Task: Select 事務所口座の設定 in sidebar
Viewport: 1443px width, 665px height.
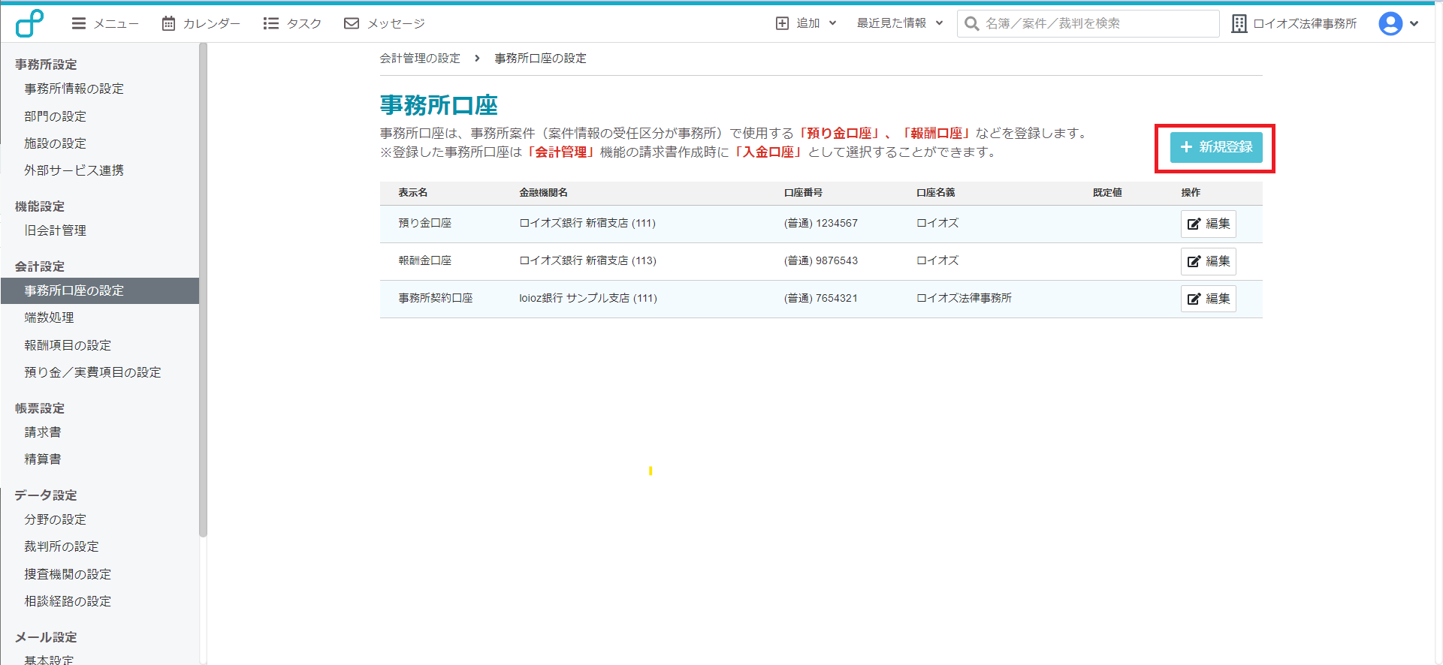Action: pyautogui.click(x=100, y=290)
